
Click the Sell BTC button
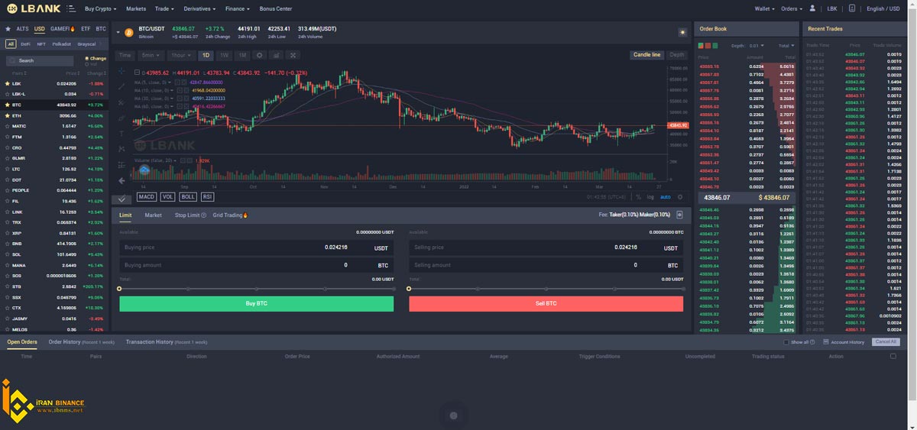tap(546, 303)
